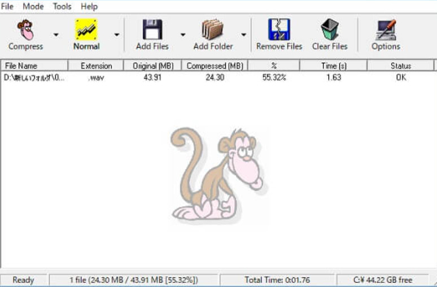Select the yellow Normal compression level icon
This screenshot has height=287, width=437.
(86, 29)
